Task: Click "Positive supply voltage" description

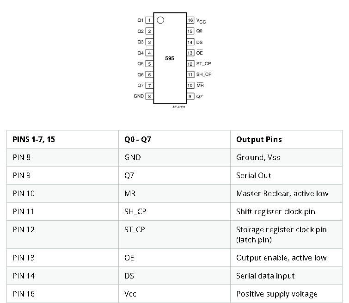Action: pos(276,294)
